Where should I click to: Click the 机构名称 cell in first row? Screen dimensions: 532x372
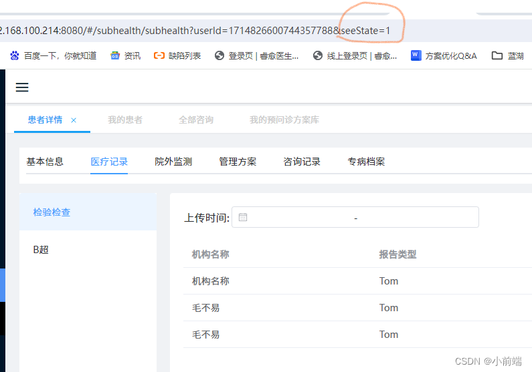(211, 281)
